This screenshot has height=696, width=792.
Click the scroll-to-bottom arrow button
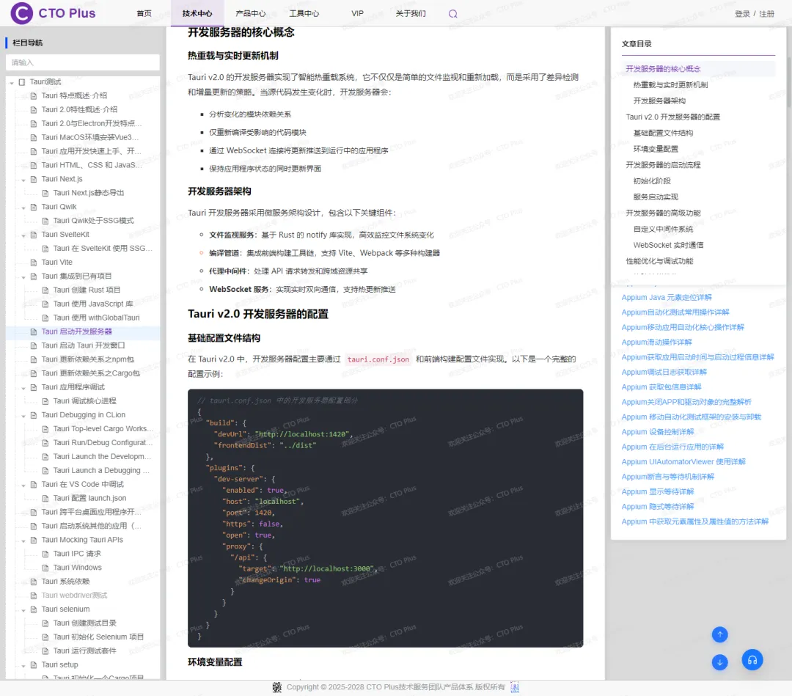720,662
